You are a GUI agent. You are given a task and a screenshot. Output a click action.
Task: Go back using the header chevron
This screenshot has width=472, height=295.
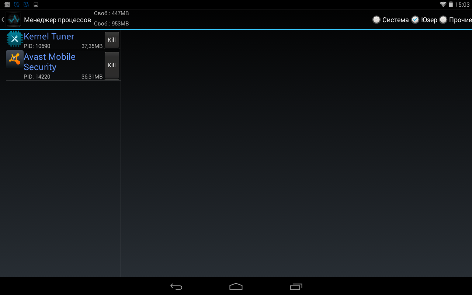[3, 20]
